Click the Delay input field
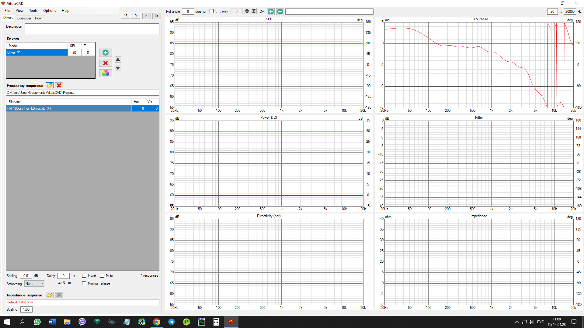 pyautogui.click(x=63, y=276)
